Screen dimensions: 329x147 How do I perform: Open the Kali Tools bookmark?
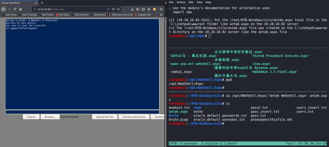point(46,15)
